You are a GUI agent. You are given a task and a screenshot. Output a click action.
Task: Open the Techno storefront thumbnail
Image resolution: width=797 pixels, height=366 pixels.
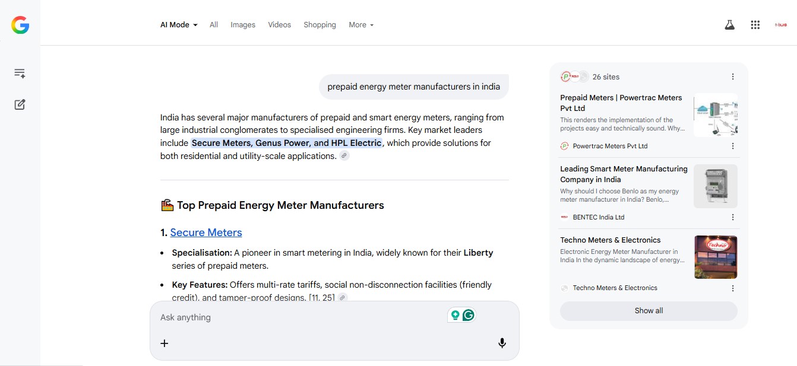(x=716, y=257)
